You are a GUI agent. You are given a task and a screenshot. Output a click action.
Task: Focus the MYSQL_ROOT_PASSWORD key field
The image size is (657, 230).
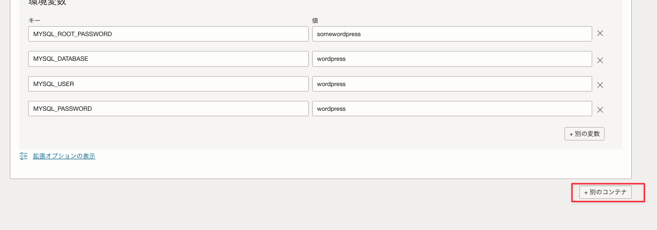[168, 34]
